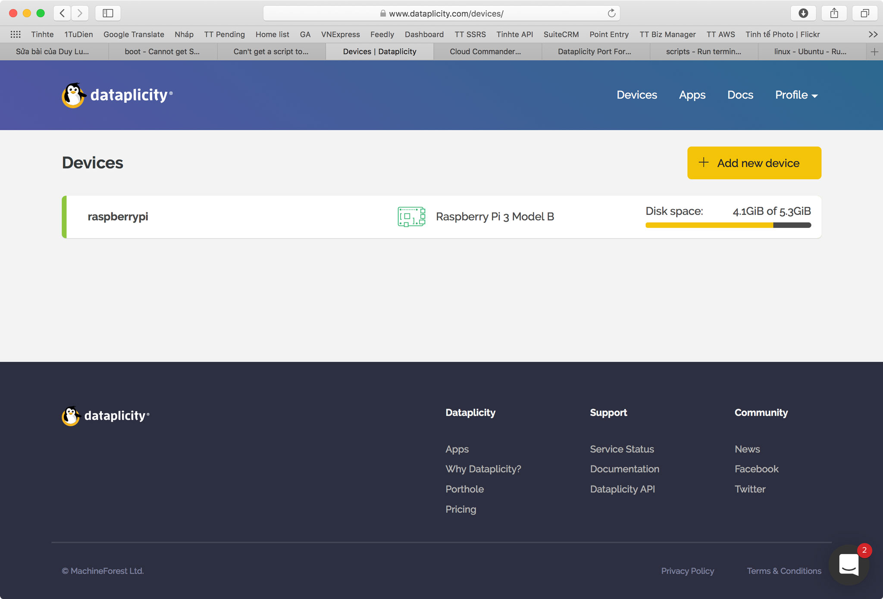Click the Share icon in Safari toolbar
This screenshot has width=883, height=599.
(834, 13)
